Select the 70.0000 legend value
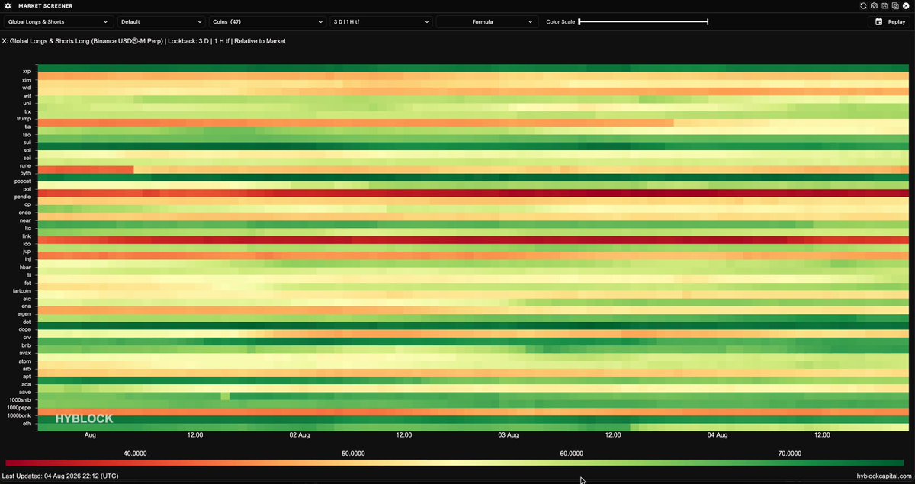This screenshot has height=484, width=915. [x=789, y=453]
